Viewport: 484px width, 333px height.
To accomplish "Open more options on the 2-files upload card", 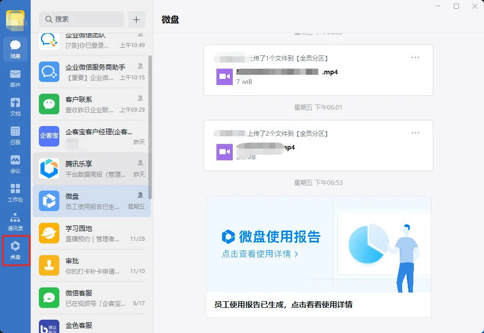I will (x=415, y=133).
